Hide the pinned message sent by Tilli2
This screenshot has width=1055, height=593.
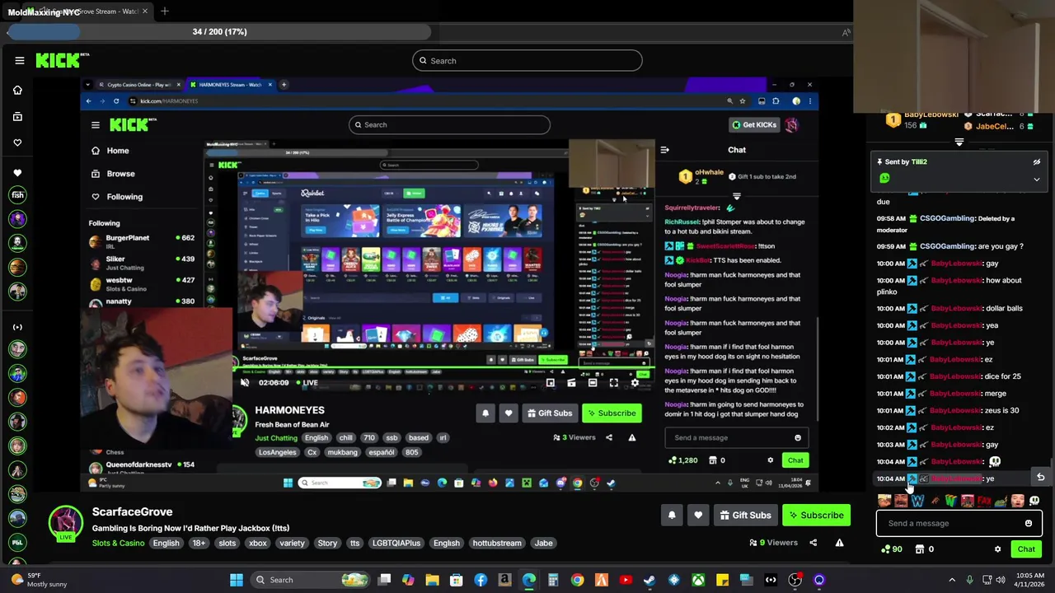(1037, 162)
